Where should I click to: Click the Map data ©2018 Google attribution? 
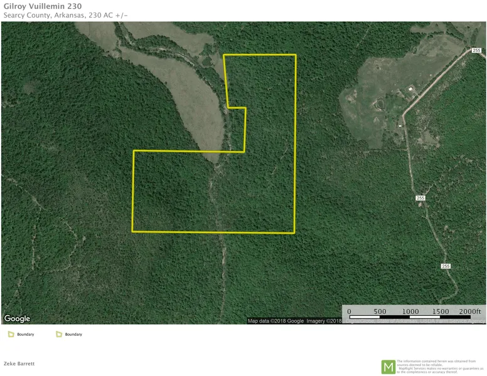[275, 321]
